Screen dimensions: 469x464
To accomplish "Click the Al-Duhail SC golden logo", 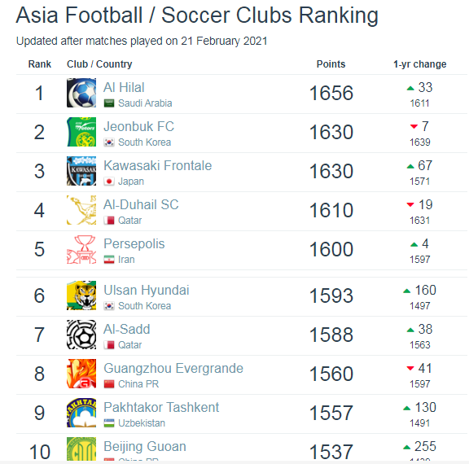I will point(81,210).
